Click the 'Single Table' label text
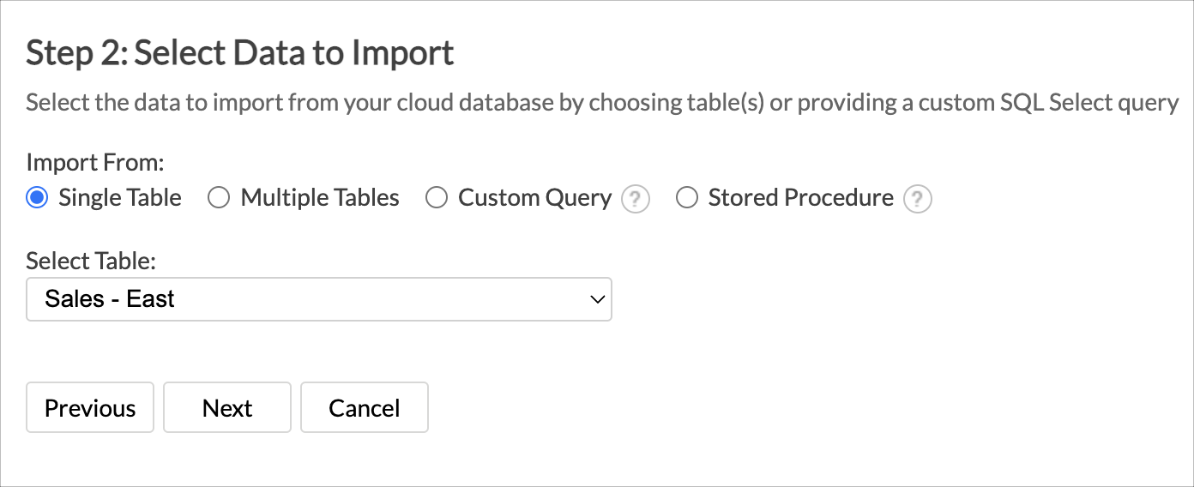 point(120,198)
